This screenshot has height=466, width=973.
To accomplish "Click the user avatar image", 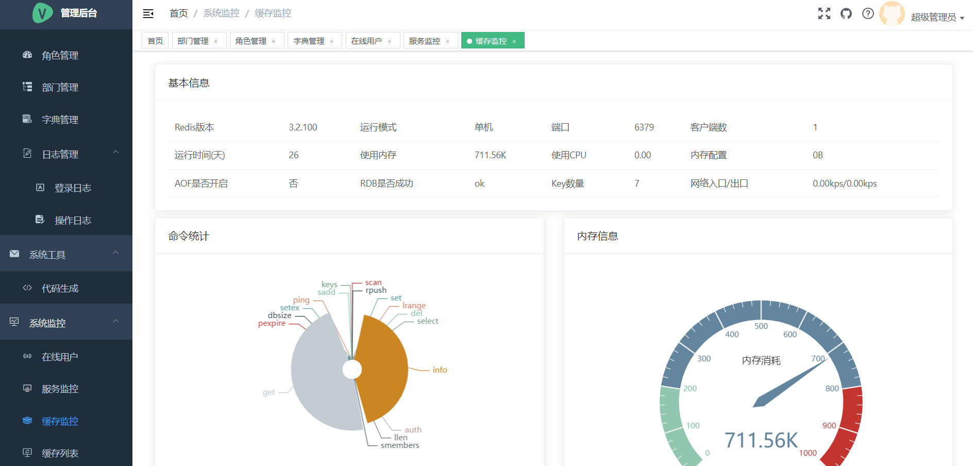I will coord(892,14).
